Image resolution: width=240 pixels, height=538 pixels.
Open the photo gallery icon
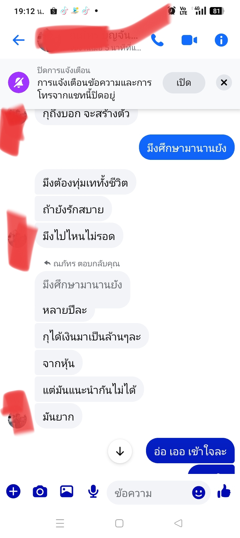tap(67, 492)
